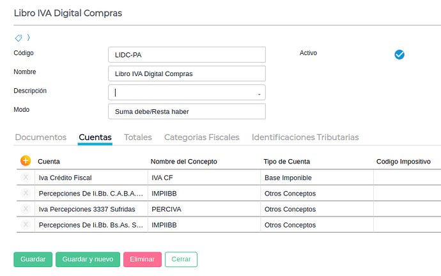Open the Descripción dropdown
The width and height of the screenshot is (441, 276).
[x=259, y=93]
